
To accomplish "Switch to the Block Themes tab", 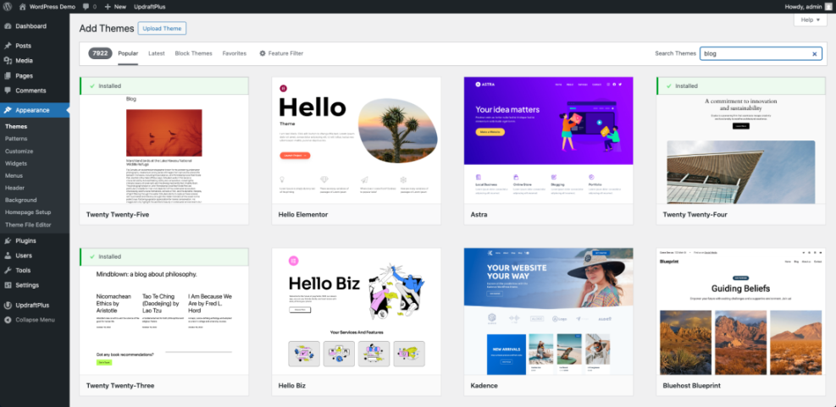I will pyautogui.click(x=193, y=53).
